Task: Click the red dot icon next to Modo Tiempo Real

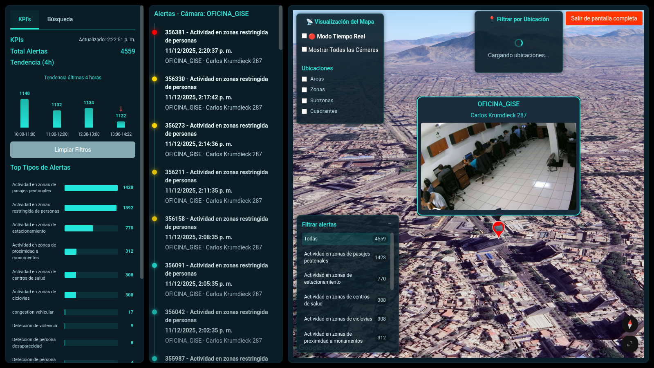Action: (312, 36)
